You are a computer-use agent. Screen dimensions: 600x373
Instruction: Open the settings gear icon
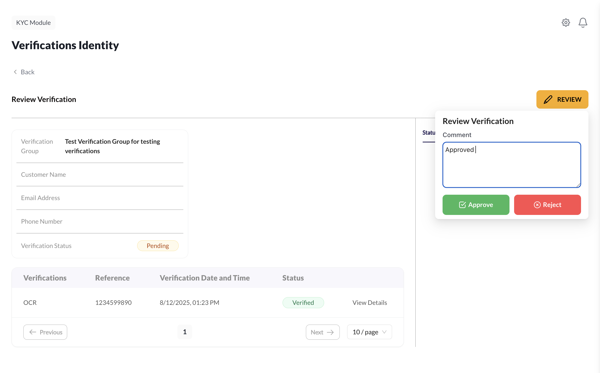[x=566, y=23]
